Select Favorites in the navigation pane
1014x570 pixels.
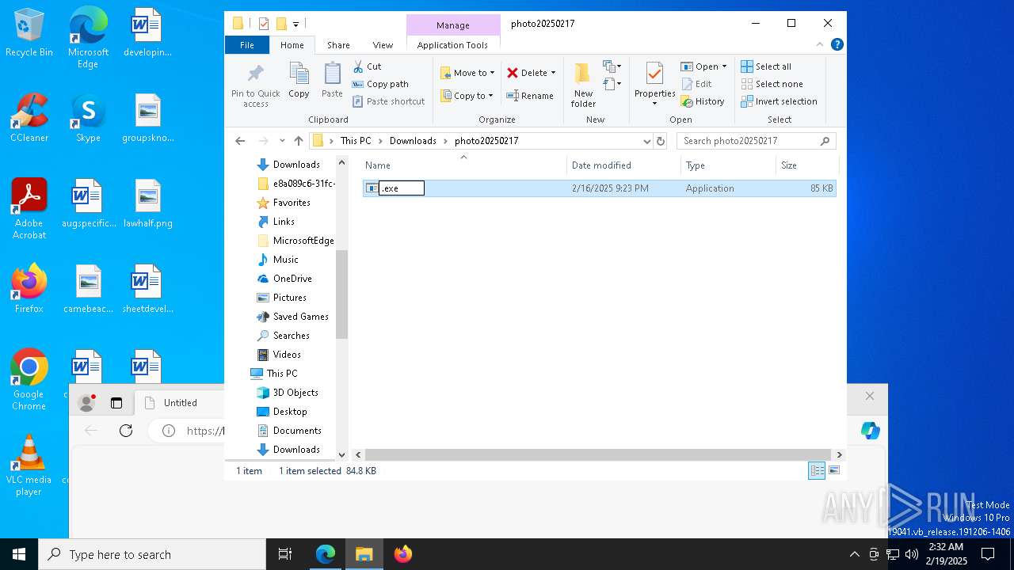[292, 203]
